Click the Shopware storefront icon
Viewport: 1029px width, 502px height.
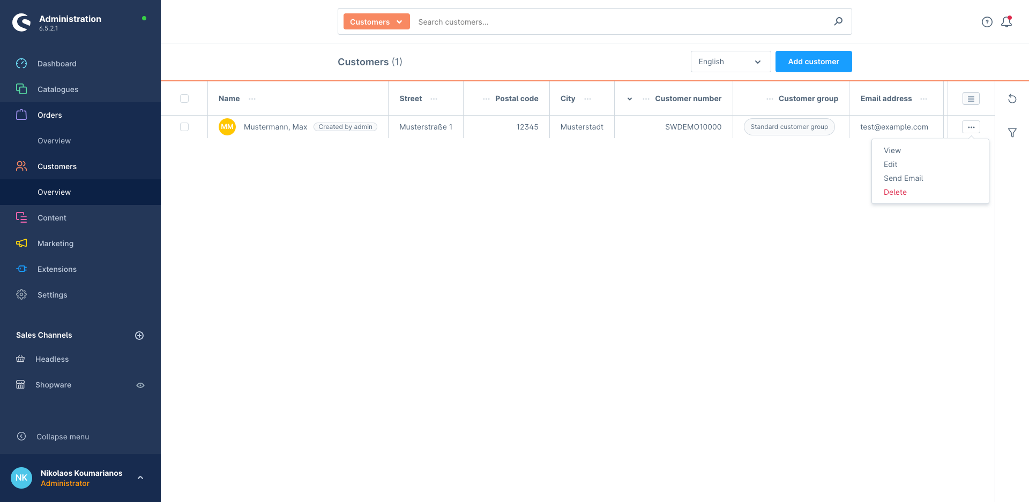20,385
